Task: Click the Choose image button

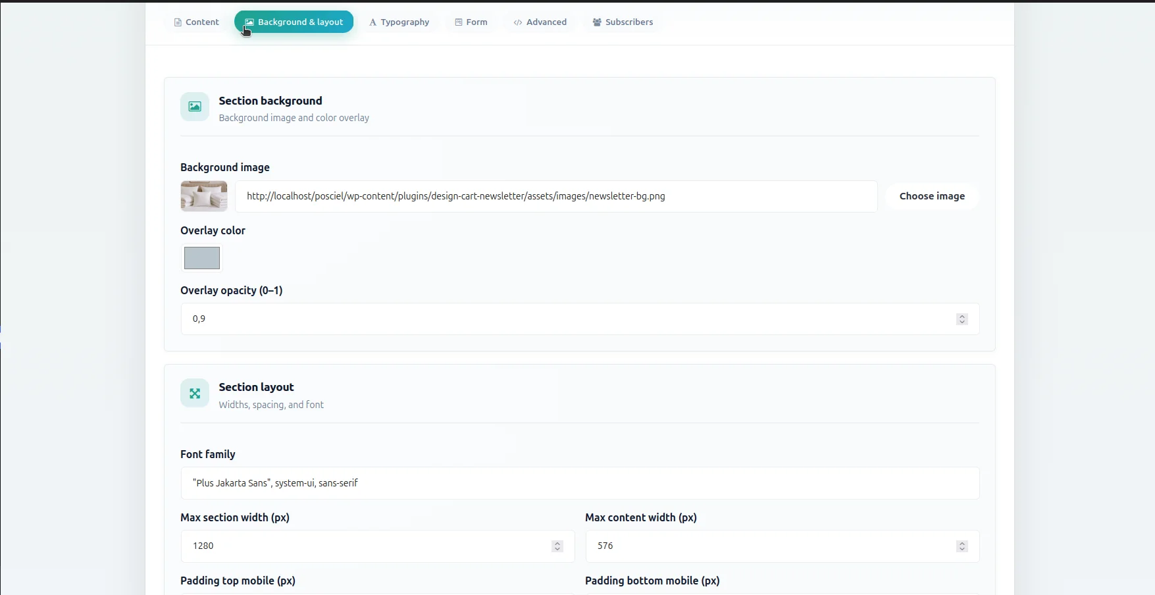Action: coord(932,196)
